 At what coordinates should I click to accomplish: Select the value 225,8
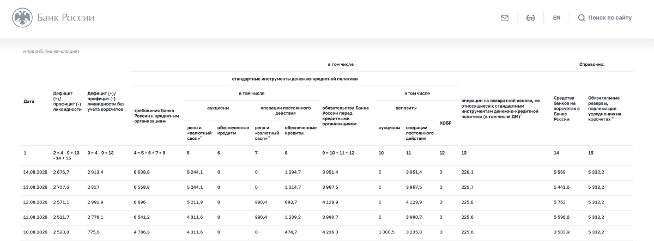click(x=467, y=202)
